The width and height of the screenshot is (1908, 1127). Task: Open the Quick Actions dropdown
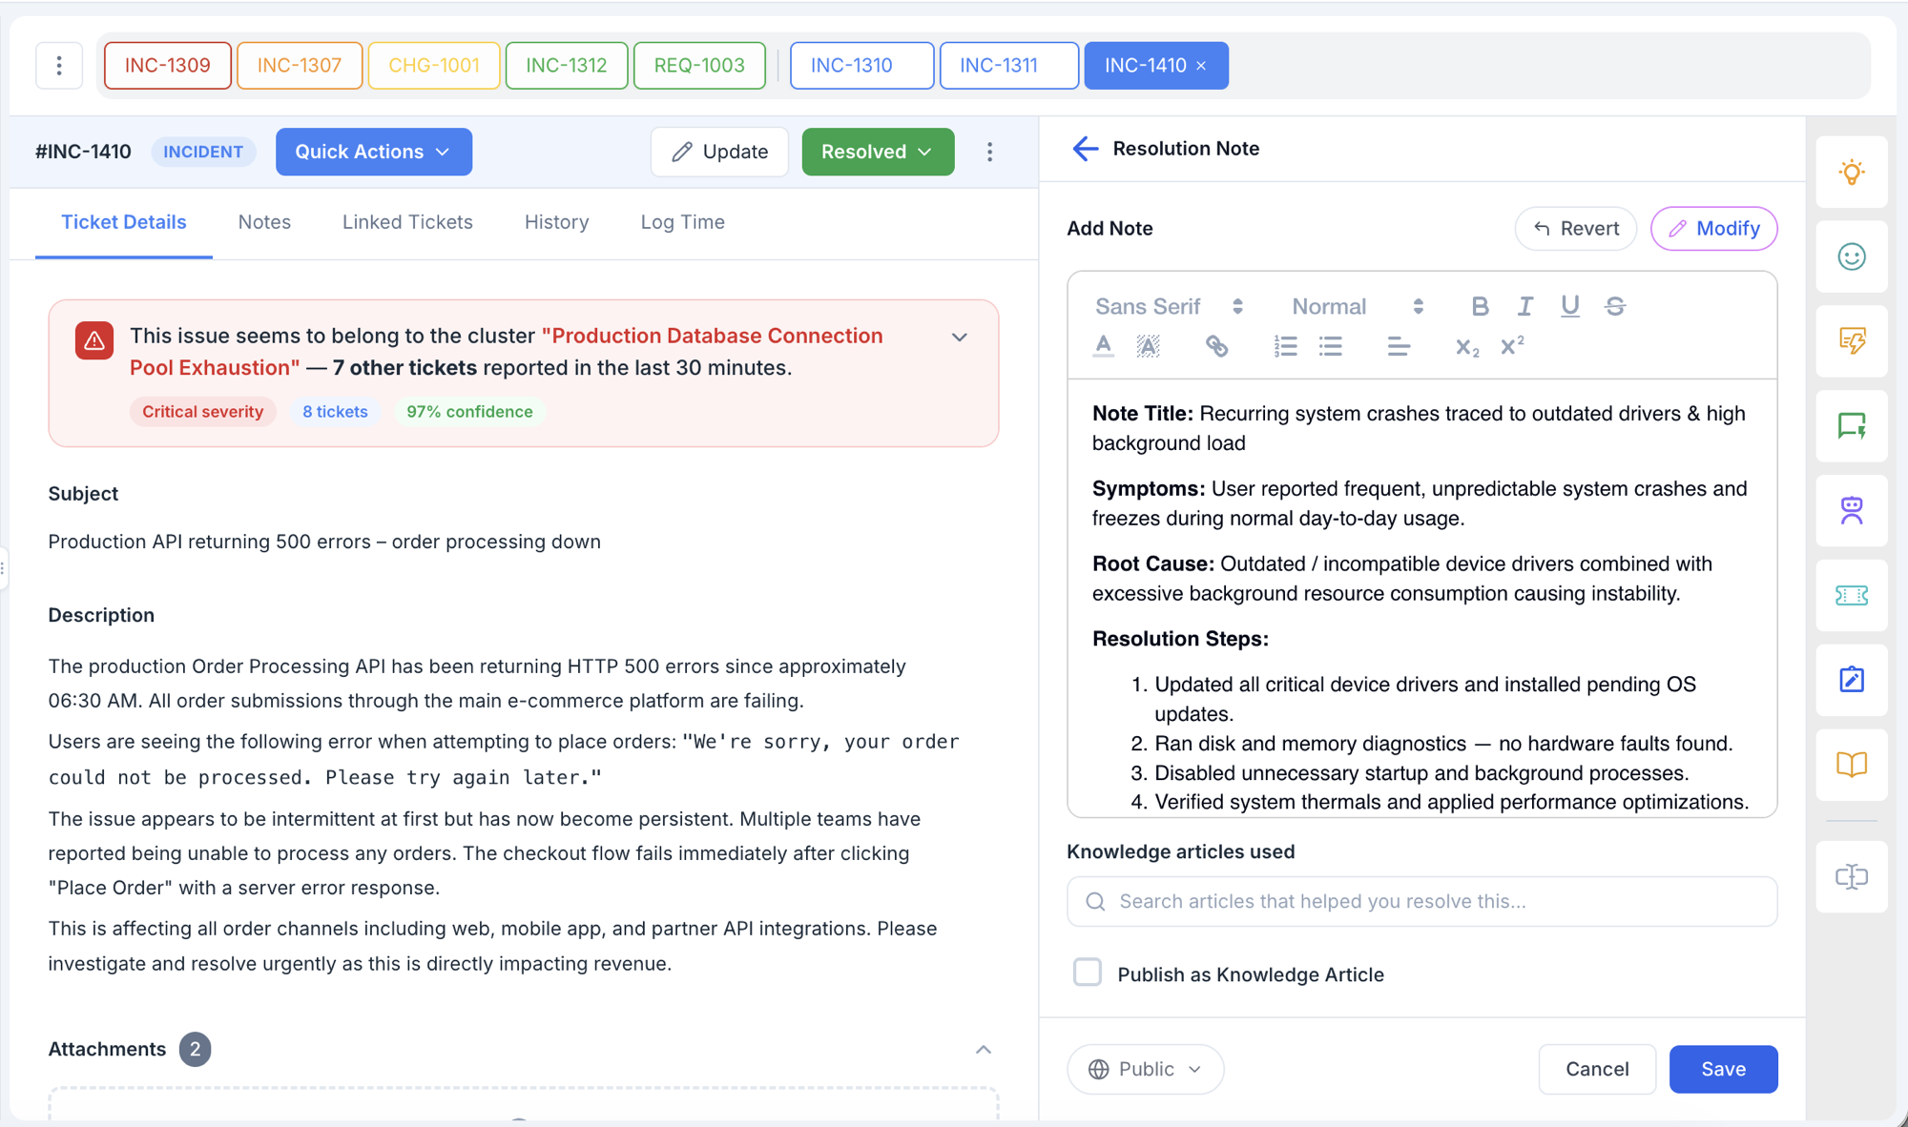point(373,152)
